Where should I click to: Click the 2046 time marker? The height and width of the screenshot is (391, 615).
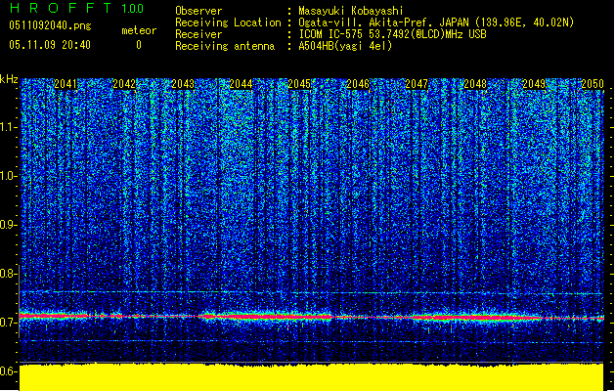tap(358, 84)
